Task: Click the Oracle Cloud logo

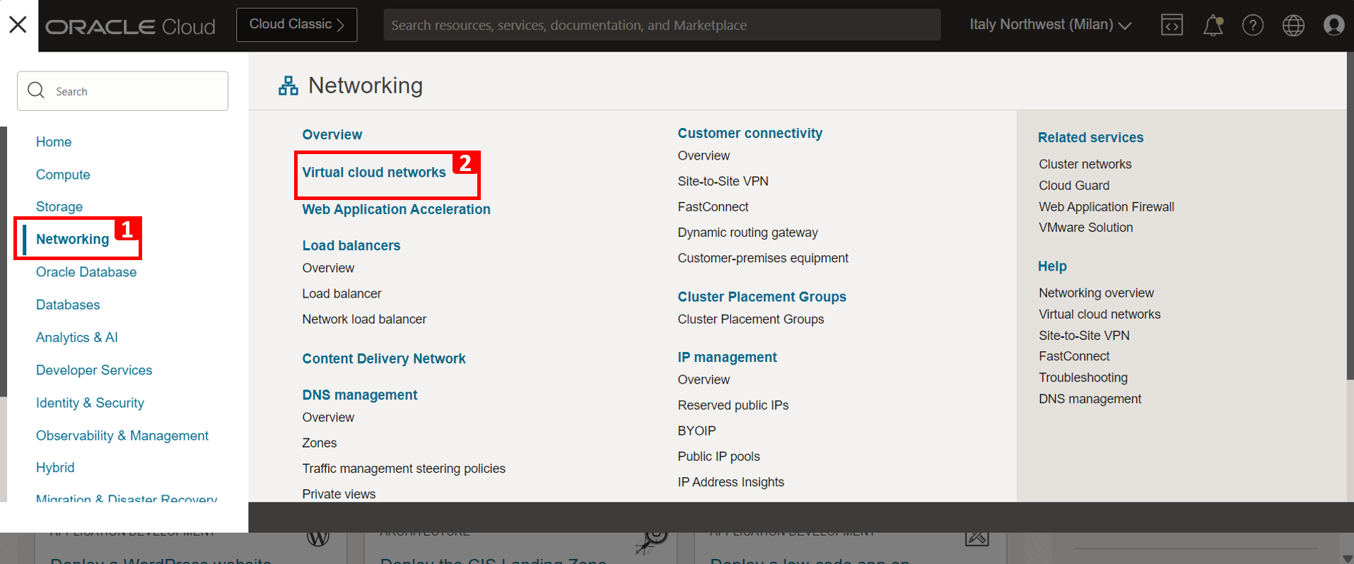Action: (x=131, y=26)
